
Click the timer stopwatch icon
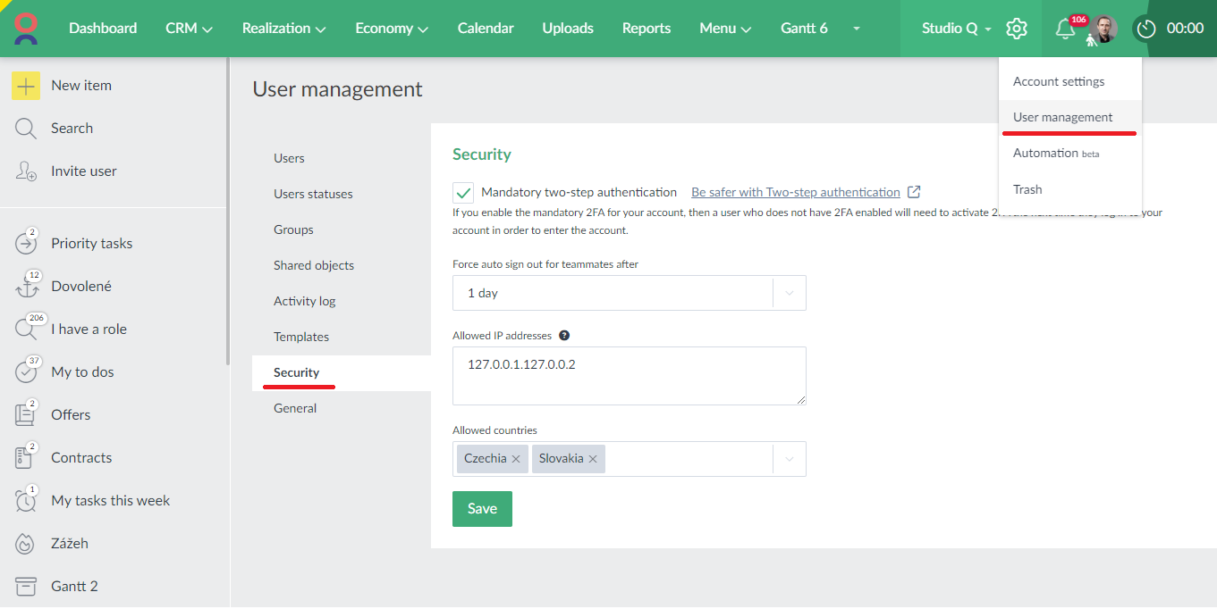pos(1146,29)
